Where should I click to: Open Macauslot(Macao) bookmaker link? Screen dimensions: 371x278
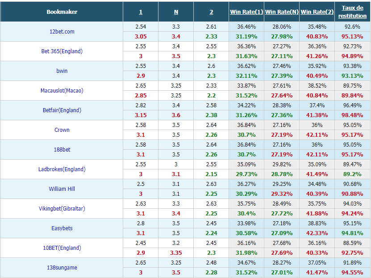click(x=62, y=90)
